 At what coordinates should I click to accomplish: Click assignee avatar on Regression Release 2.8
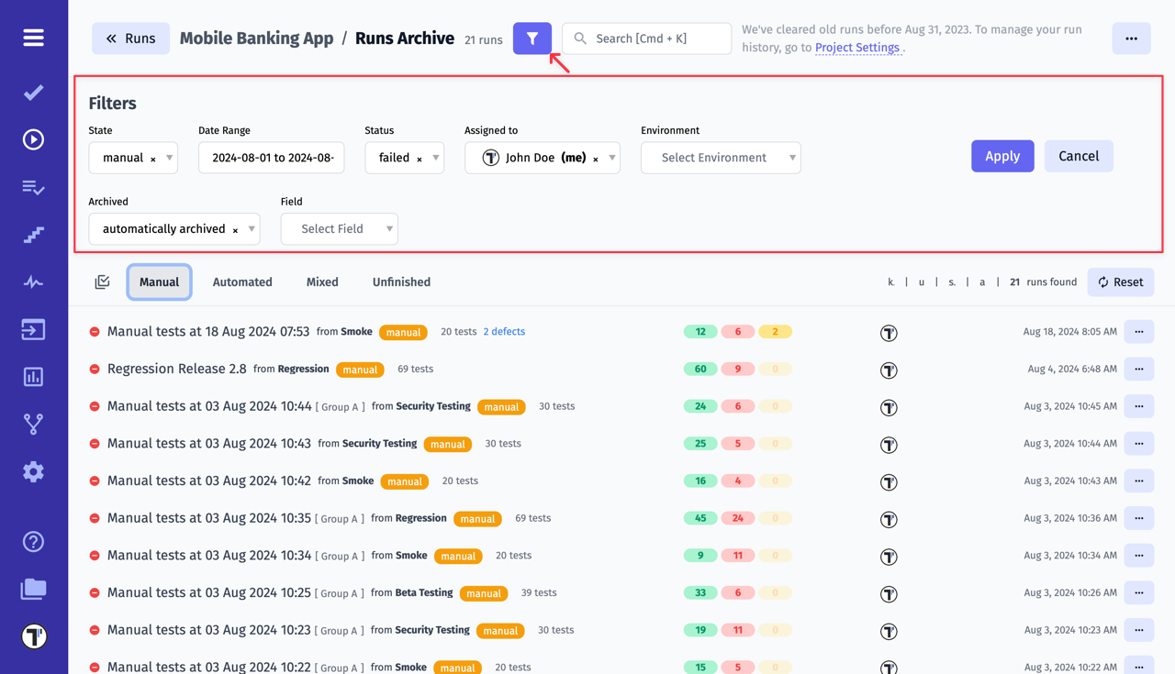[x=889, y=370]
